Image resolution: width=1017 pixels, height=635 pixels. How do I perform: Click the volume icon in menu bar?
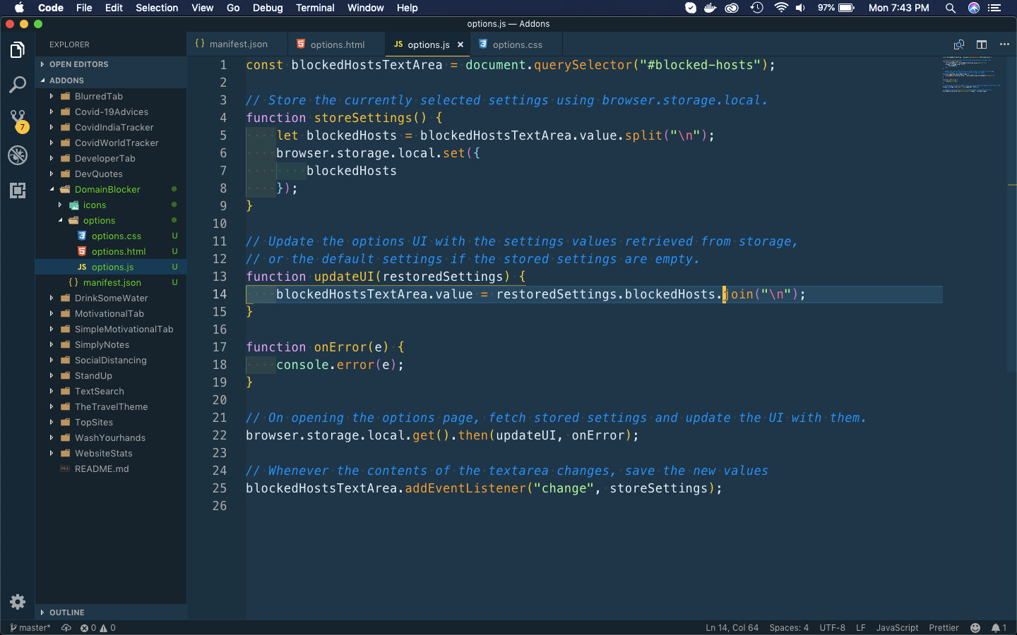coord(800,8)
